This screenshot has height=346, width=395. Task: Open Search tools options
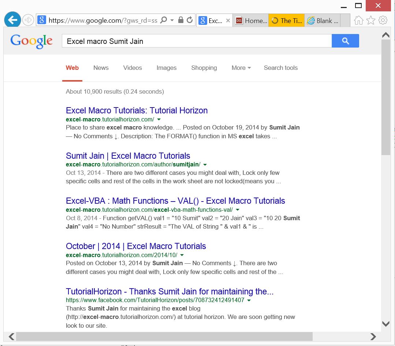tap(281, 68)
